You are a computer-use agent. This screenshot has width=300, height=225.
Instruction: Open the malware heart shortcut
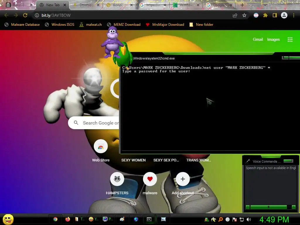150,179
